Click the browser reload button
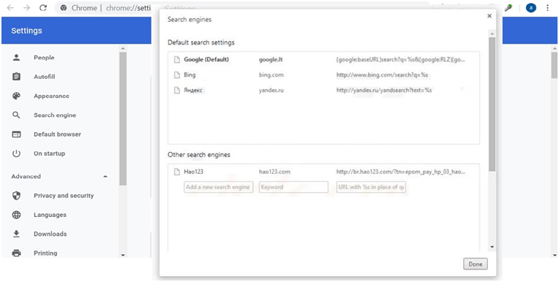Image resolution: width=559 pixels, height=282 pixels. coord(43,8)
